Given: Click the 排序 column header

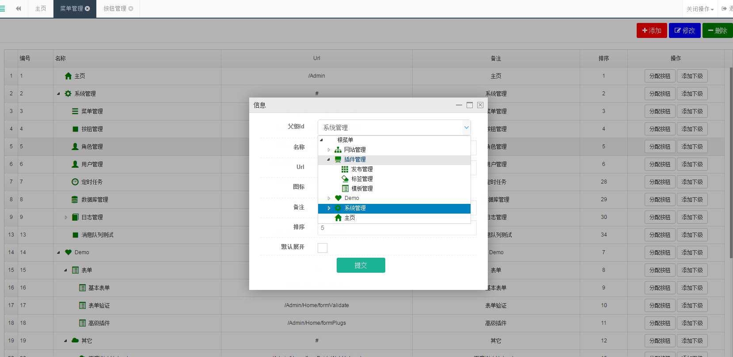Looking at the screenshot, I should click(604, 58).
